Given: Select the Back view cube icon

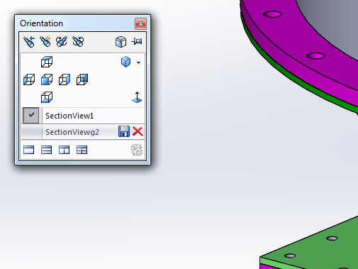Looking at the screenshot, I should [82, 79].
